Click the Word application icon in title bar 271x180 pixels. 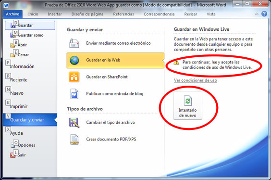click(6, 5)
